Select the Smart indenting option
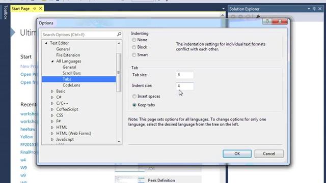Image resolution: width=326 pixels, height=183 pixels. point(134,55)
